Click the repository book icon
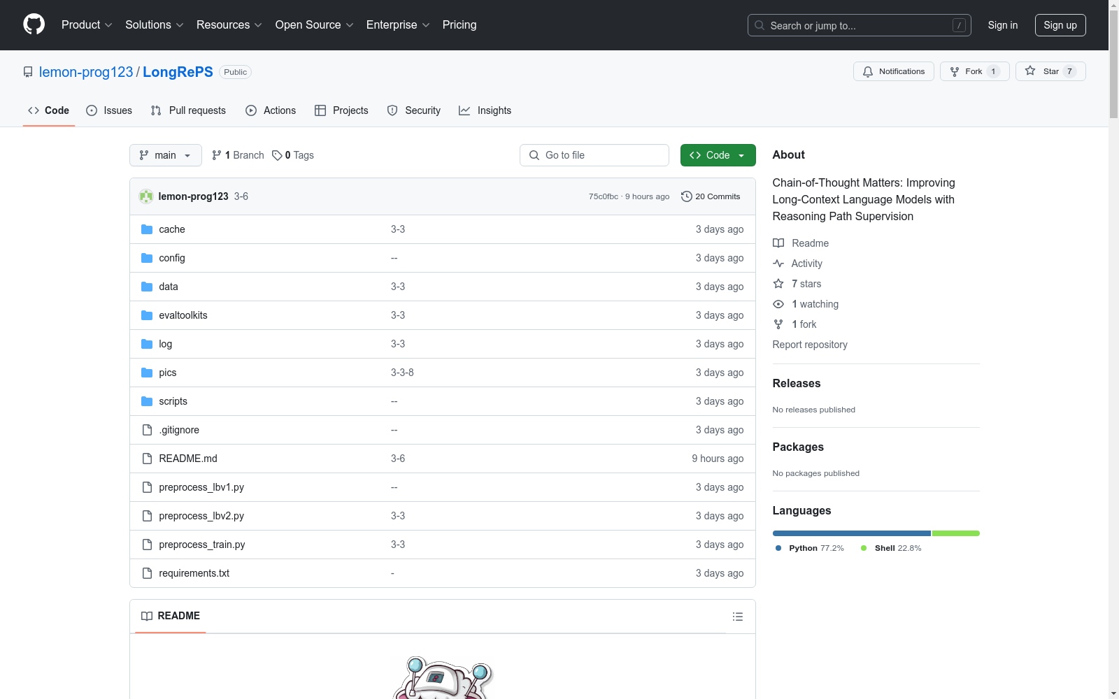Screen dimensions: 1119x699 [28, 72]
